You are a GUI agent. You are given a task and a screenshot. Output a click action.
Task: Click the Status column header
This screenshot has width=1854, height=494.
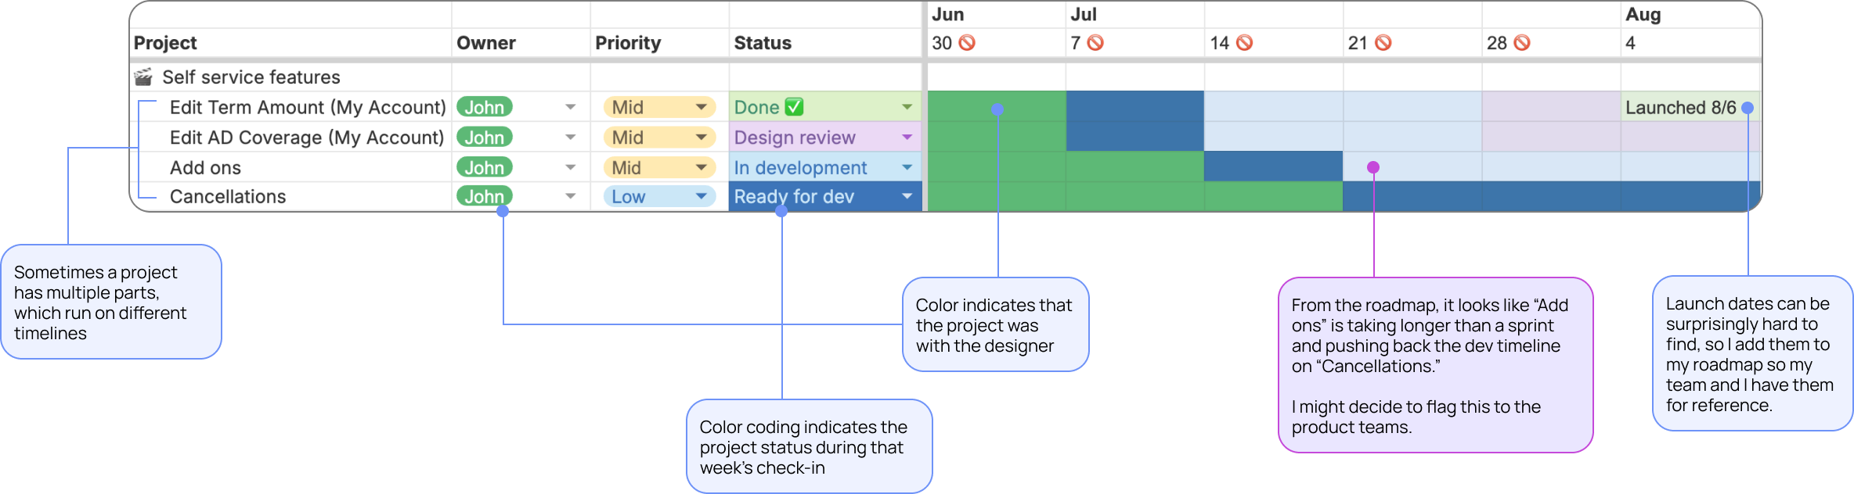[x=763, y=43]
